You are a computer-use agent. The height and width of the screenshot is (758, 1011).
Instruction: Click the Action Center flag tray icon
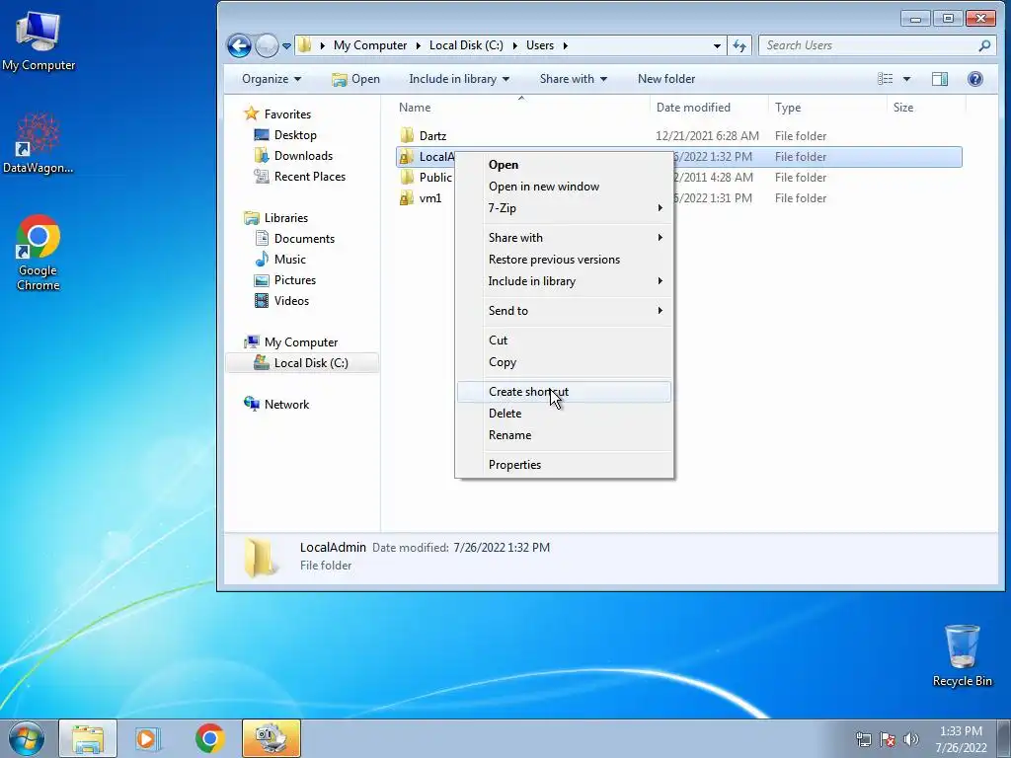[x=888, y=739]
